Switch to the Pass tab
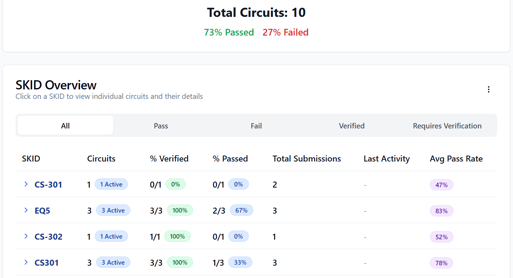Screen dimensions: 513x278 click(x=161, y=126)
